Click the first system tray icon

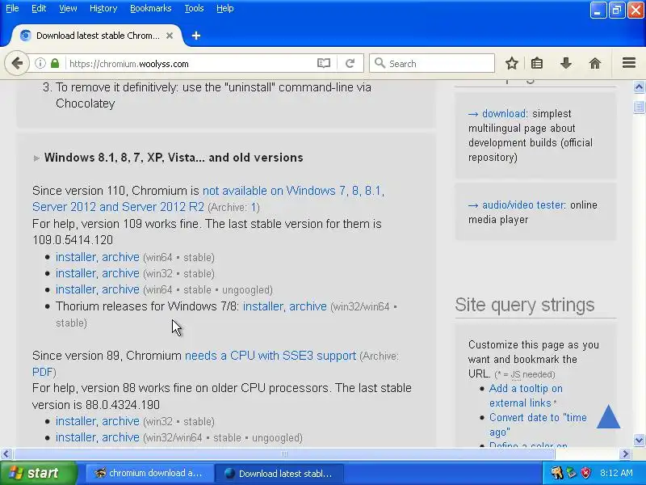(x=556, y=473)
